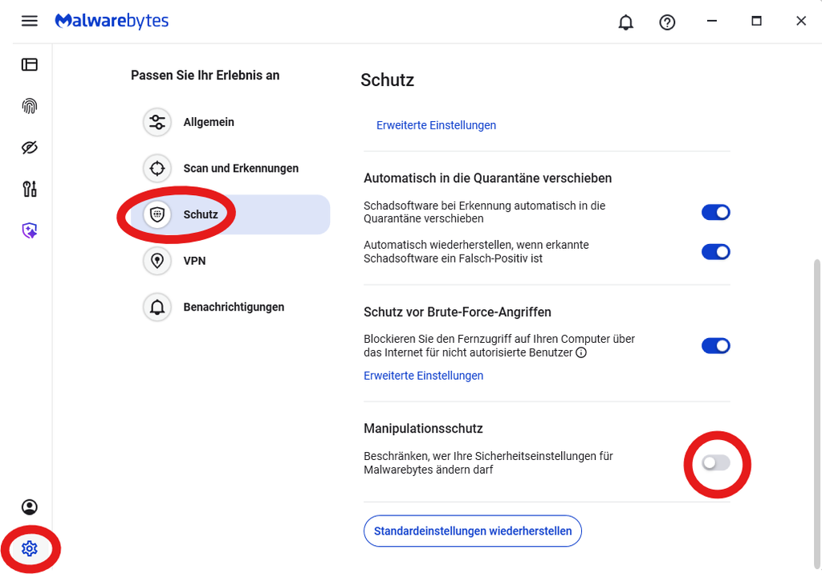Image resolution: width=822 pixels, height=574 pixels.
Task: Click the Manipulationsschutz heading
Action: point(423,428)
